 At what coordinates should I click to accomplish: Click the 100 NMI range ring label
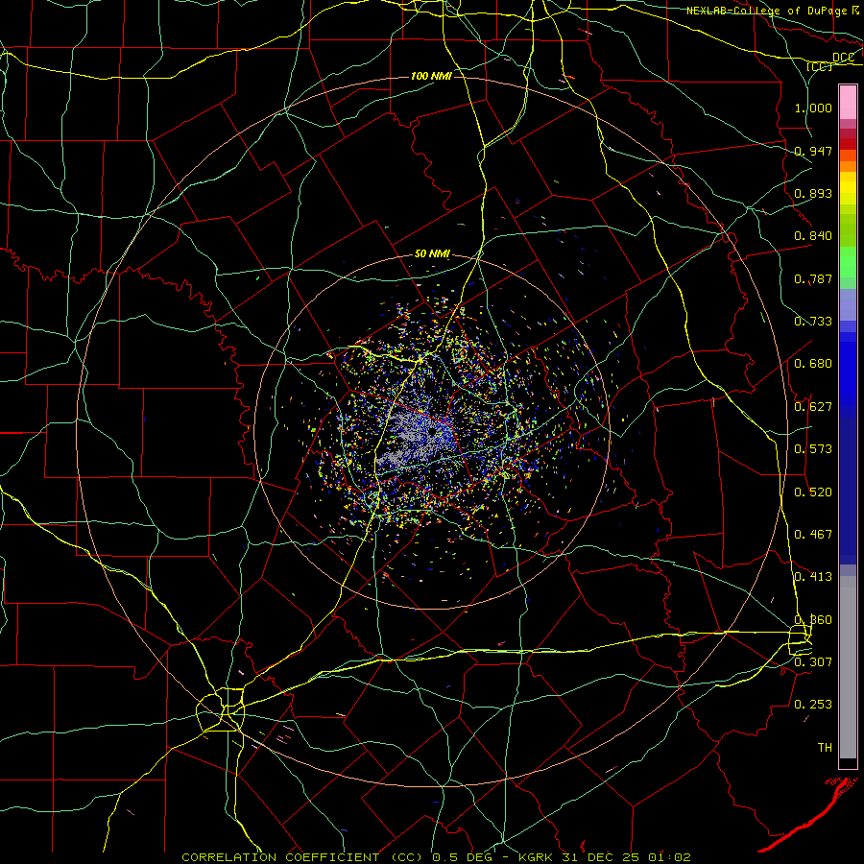click(431, 76)
